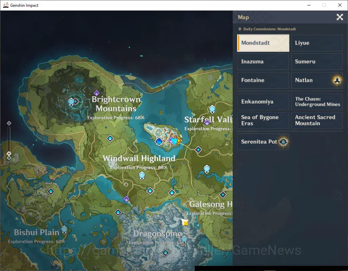Select purple domain icon above Brightcrown Mountains
The height and width of the screenshot is (271, 348).
97,93
